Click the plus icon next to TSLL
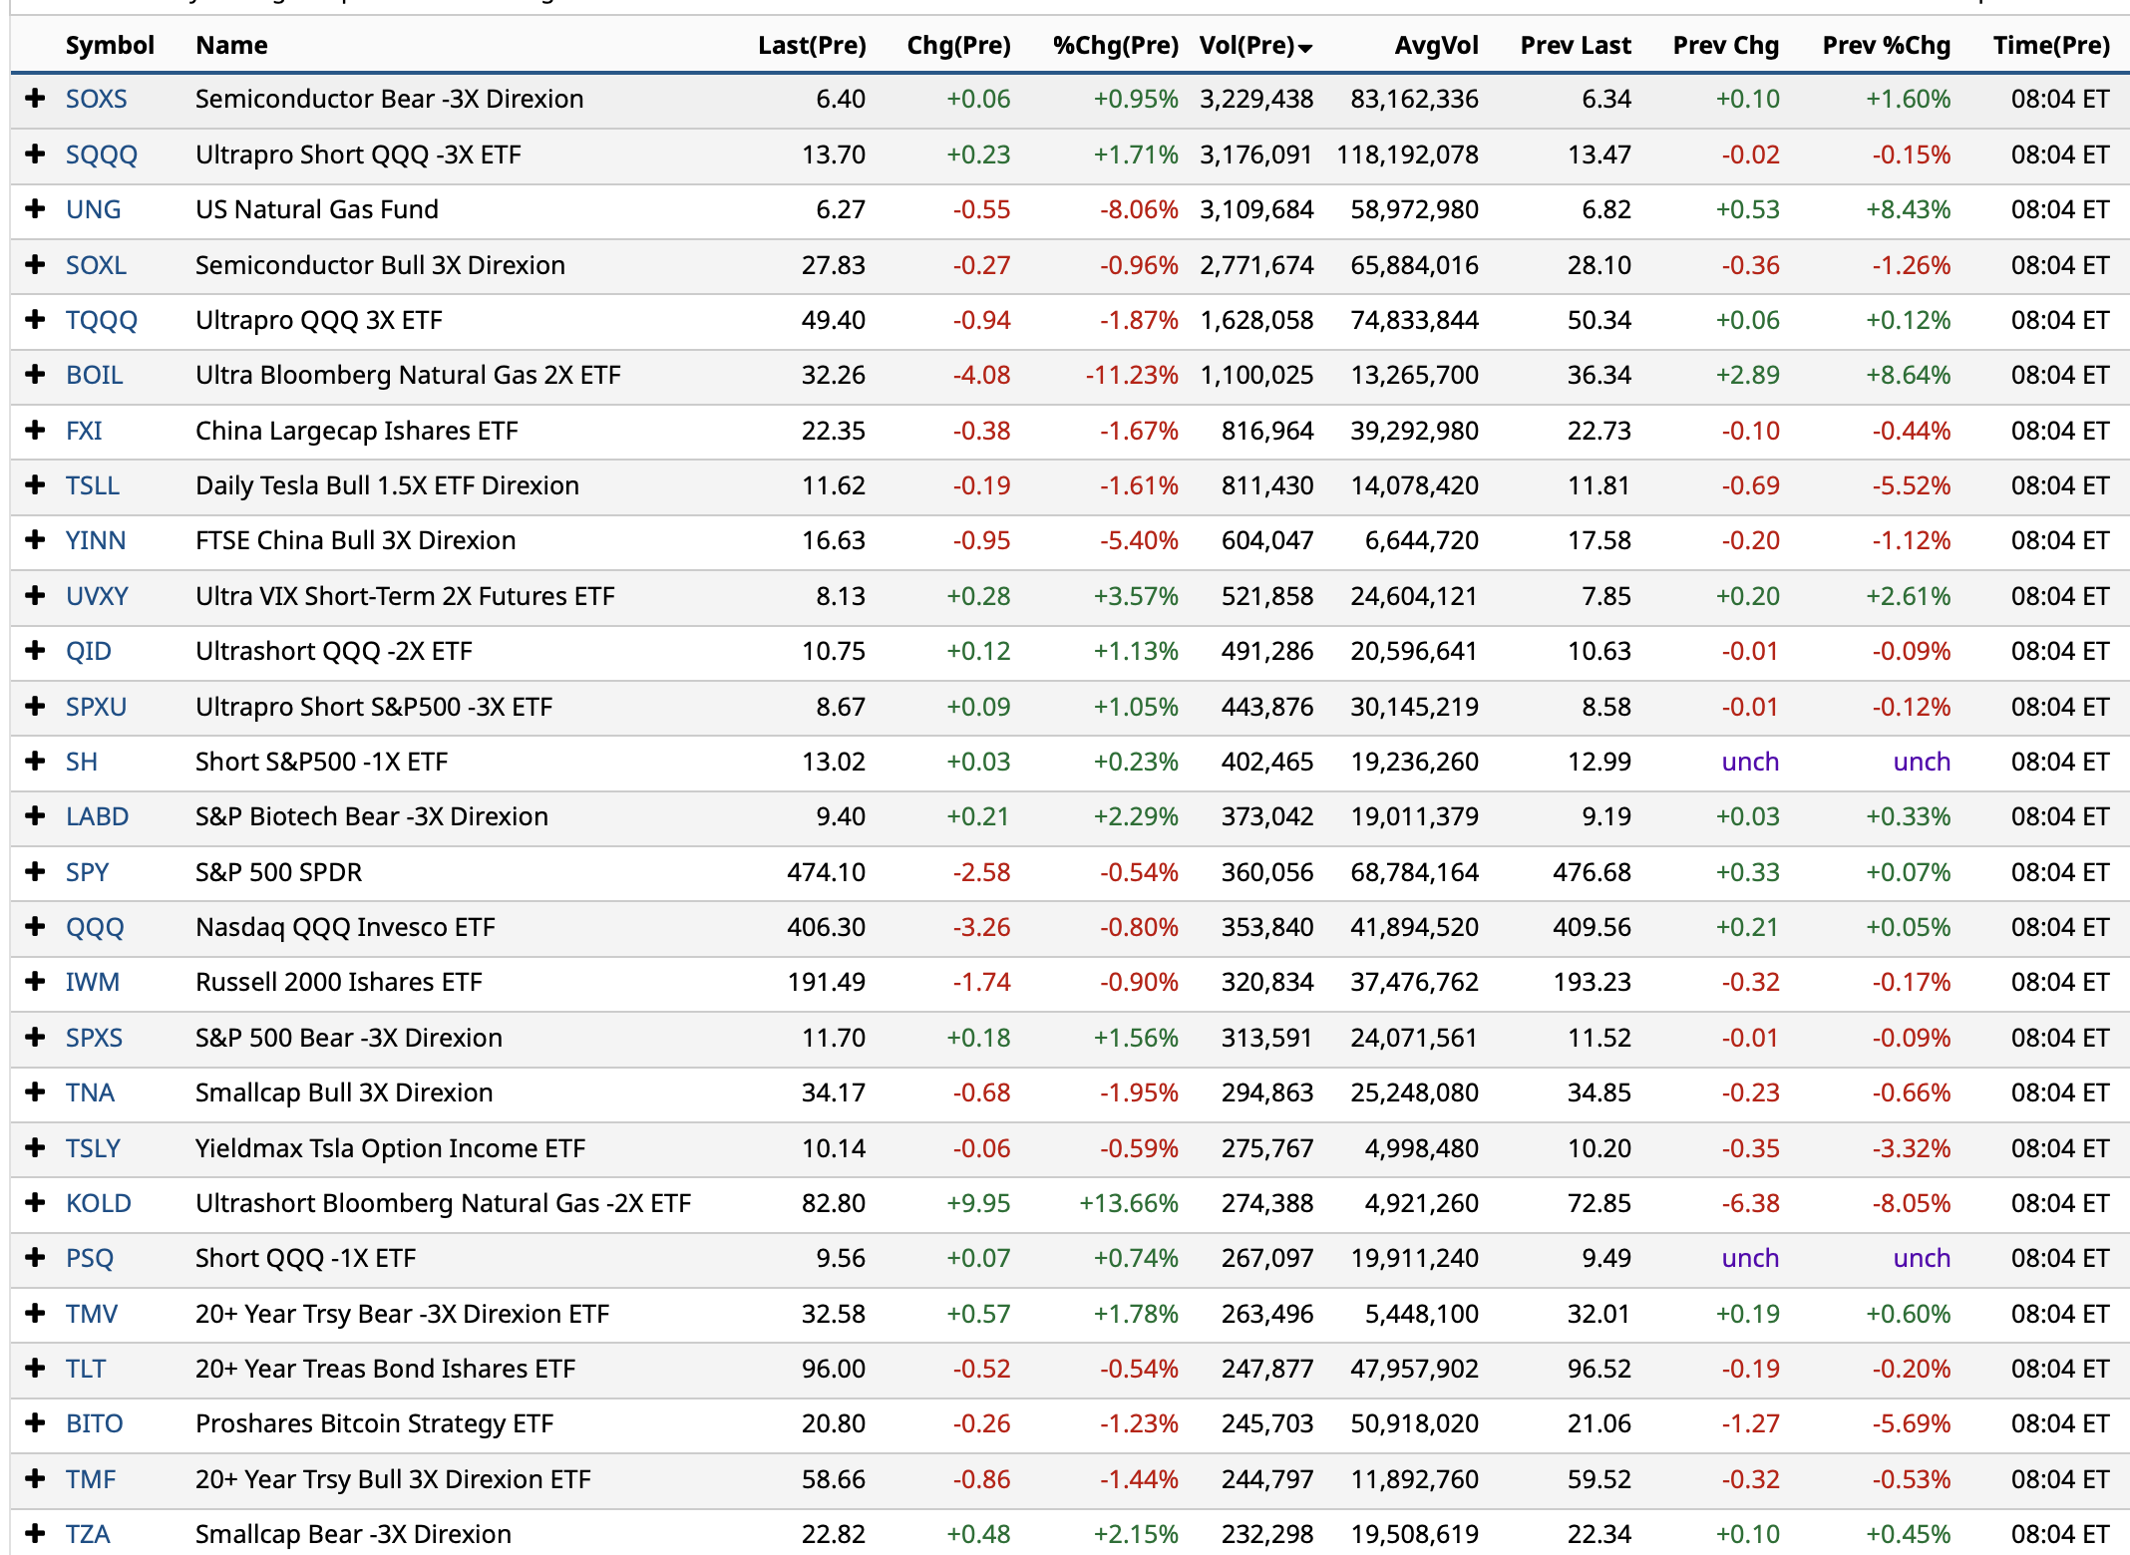Image resolution: width=2130 pixels, height=1555 pixels. click(36, 485)
